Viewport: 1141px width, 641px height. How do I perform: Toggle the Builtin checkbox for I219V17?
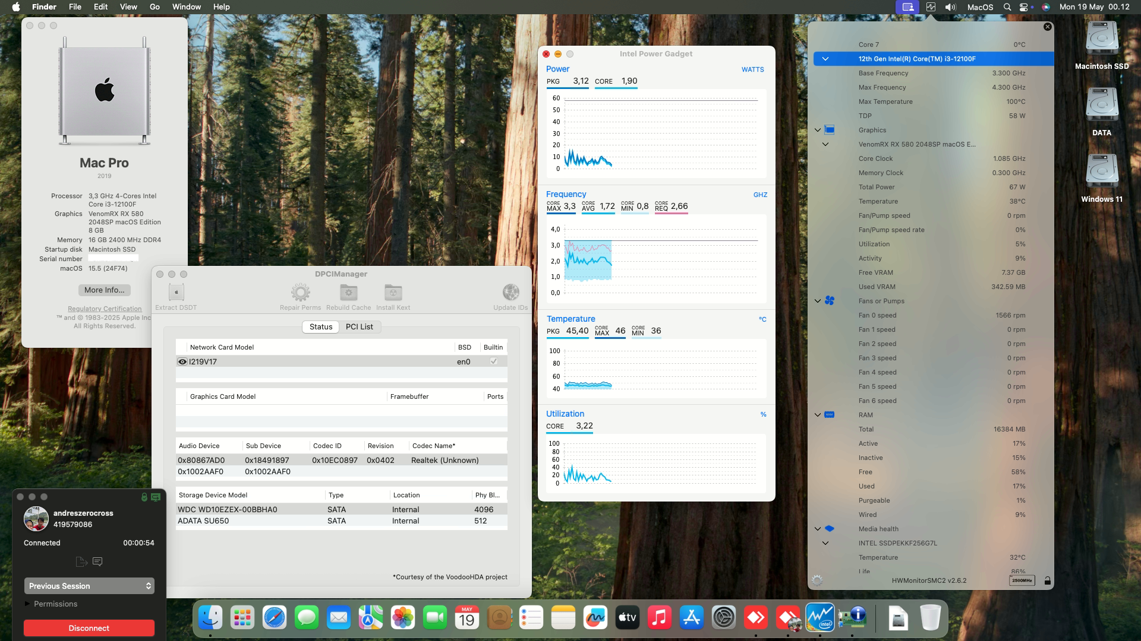[x=493, y=361]
